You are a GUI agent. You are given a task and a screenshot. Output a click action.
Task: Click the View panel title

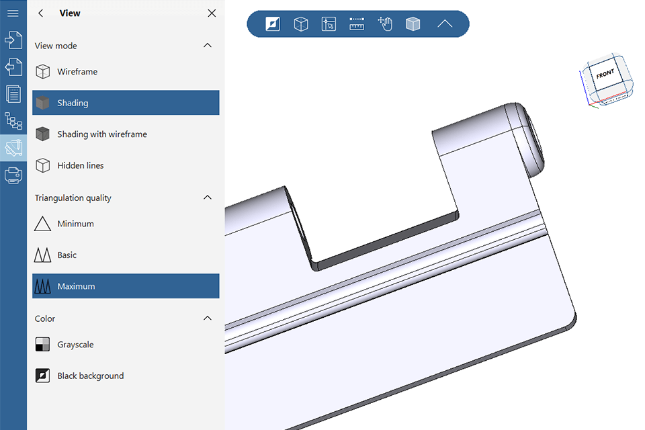[x=70, y=13]
